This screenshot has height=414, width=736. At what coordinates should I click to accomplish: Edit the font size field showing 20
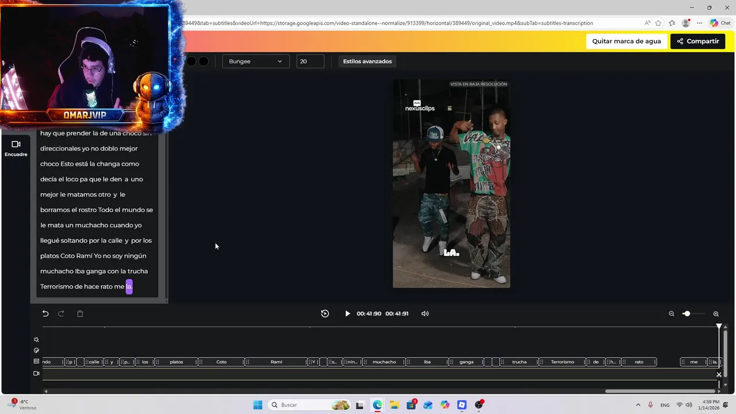tap(310, 62)
